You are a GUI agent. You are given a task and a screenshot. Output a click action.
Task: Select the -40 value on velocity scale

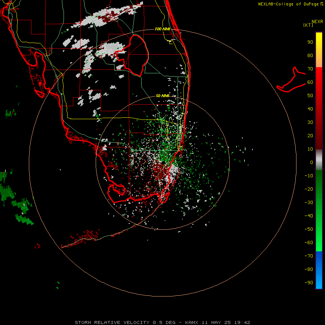[309, 216]
